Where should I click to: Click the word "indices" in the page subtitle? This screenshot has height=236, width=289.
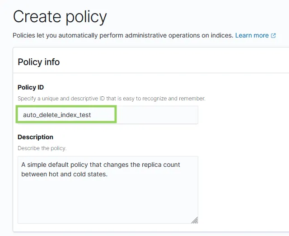click(221, 35)
